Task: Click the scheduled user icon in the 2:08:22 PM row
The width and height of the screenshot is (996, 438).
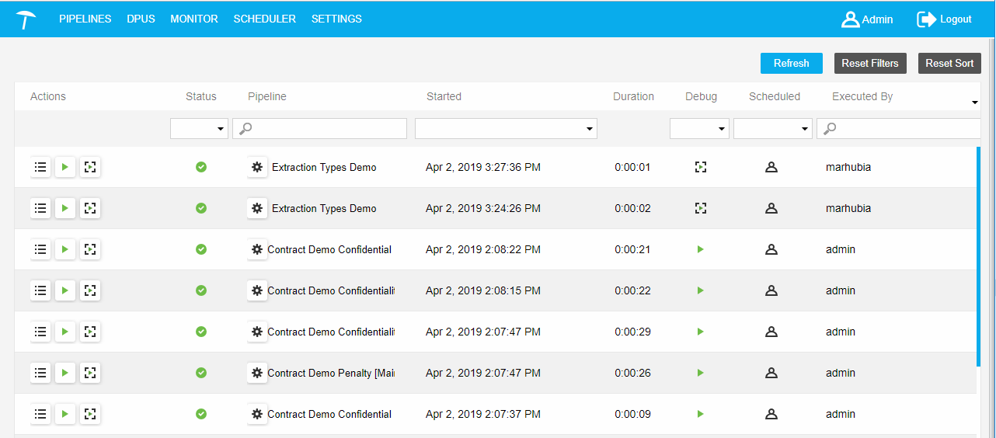Action: 771,249
